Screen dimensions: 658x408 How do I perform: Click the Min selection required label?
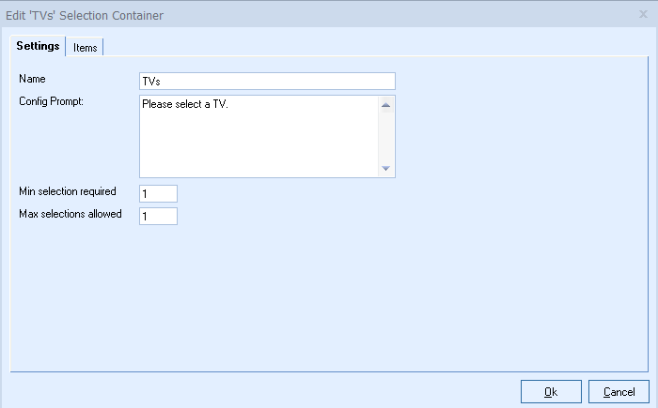pos(68,191)
